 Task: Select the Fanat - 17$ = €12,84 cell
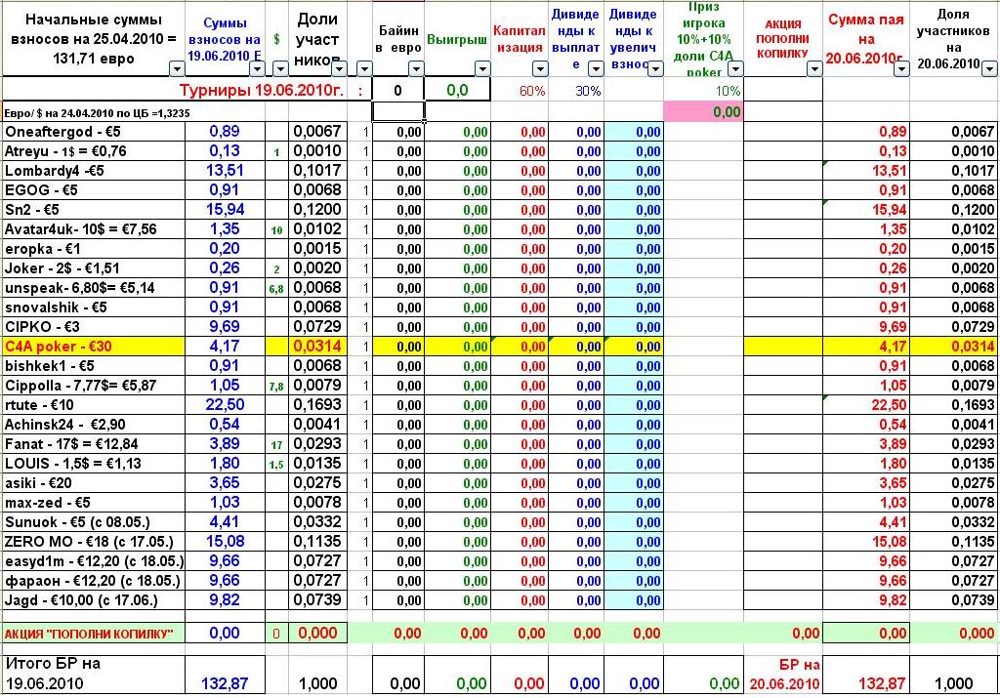pyautogui.click(x=93, y=444)
